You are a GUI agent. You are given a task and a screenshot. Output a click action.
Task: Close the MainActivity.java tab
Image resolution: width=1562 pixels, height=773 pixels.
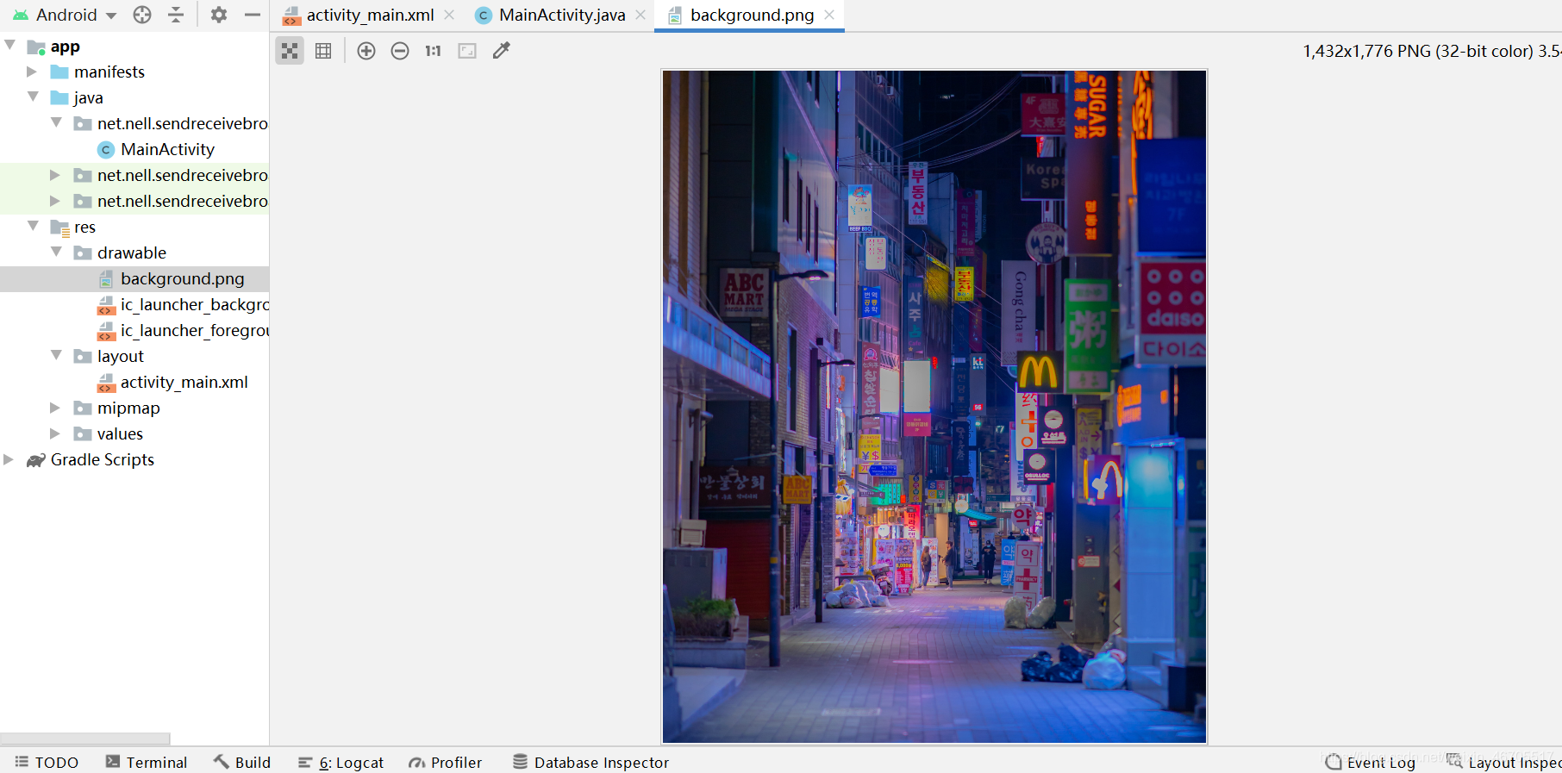click(640, 15)
